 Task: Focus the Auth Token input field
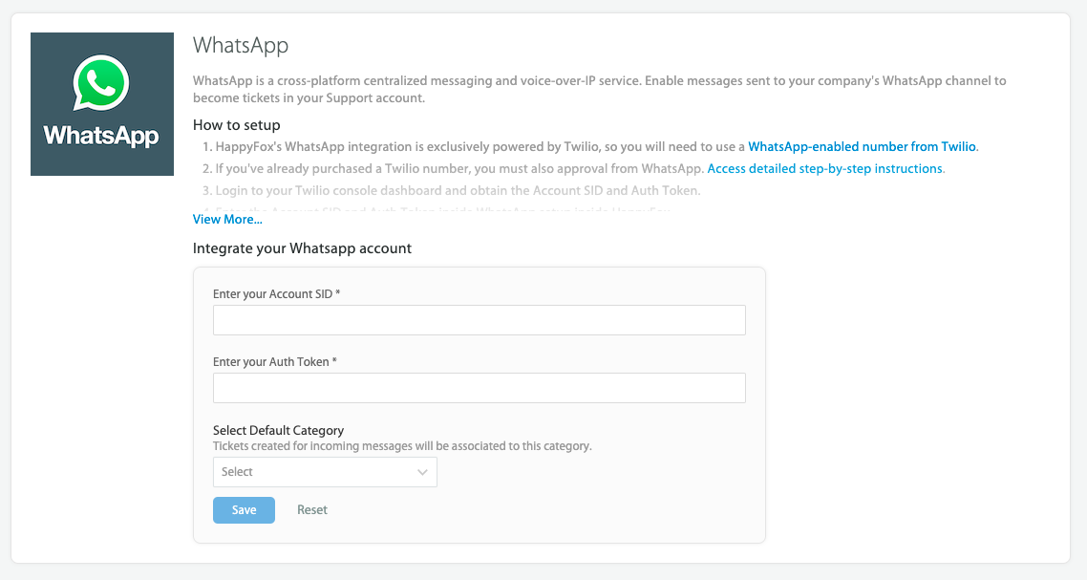click(479, 388)
